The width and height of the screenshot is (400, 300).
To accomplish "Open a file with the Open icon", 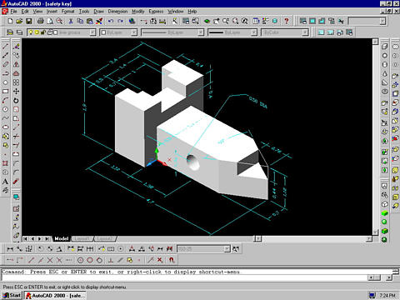I will (19, 21).
